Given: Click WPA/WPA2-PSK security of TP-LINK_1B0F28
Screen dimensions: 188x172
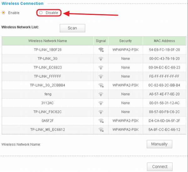Looking at the screenshot, I should pos(126,50).
